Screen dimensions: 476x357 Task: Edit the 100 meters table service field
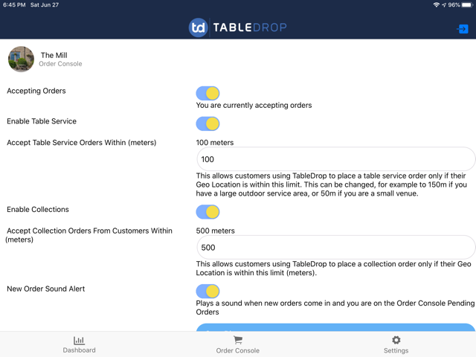[x=335, y=159]
